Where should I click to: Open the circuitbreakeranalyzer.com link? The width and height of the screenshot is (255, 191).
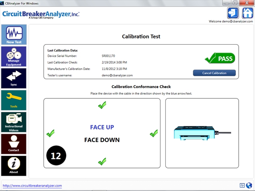click(32, 186)
